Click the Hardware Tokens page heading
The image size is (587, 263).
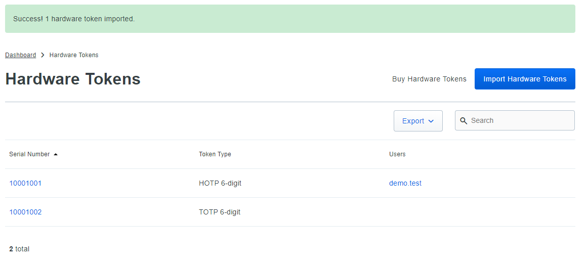coord(73,79)
